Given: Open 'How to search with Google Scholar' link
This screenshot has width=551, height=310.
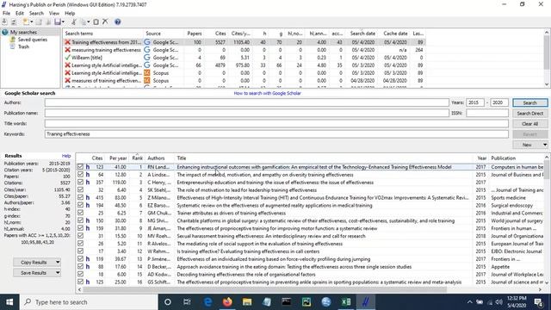Looking at the screenshot, I should (268, 93).
